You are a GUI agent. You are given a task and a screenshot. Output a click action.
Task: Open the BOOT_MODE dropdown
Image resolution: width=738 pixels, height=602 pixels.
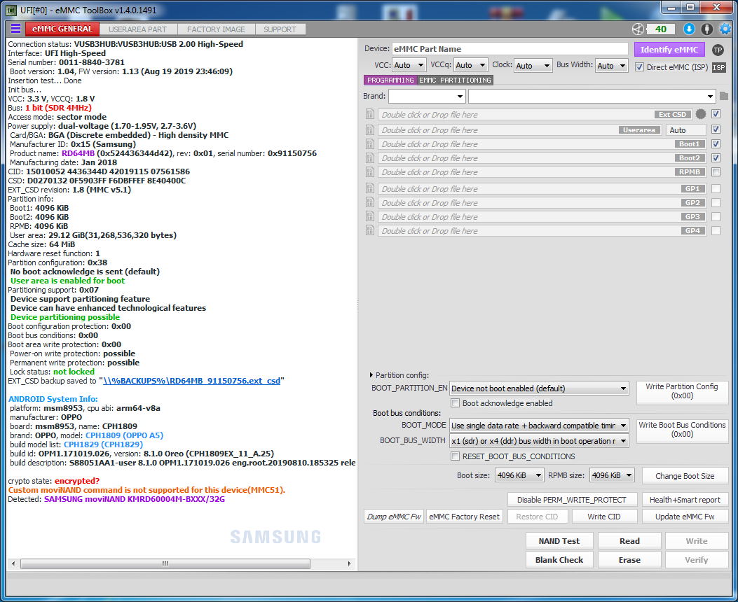pyautogui.click(x=539, y=426)
